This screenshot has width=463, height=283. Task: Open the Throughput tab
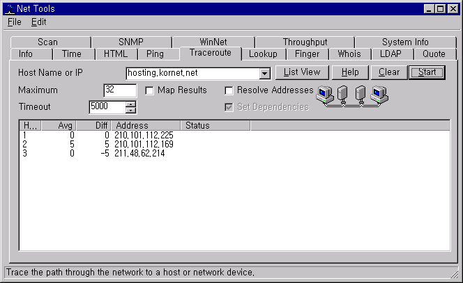tap(305, 42)
